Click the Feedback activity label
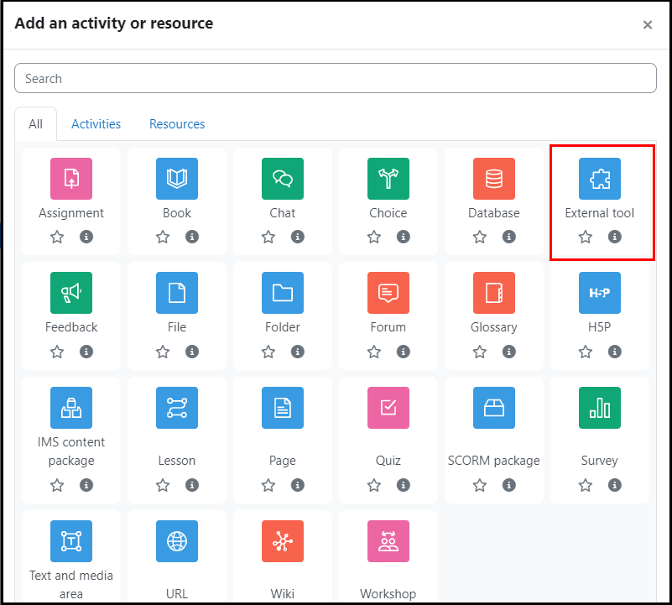The image size is (672, 605). click(x=71, y=327)
